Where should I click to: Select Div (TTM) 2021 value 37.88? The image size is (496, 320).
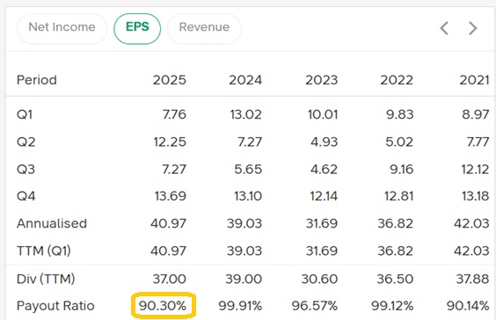pyautogui.click(x=473, y=279)
